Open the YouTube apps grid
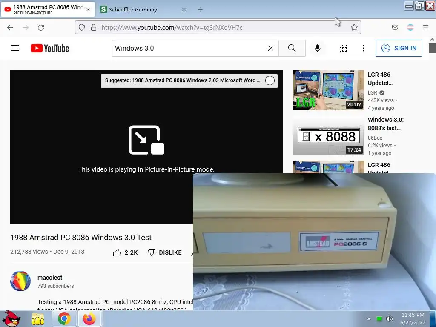Image resolution: width=436 pixels, height=327 pixels. [343, 48]
